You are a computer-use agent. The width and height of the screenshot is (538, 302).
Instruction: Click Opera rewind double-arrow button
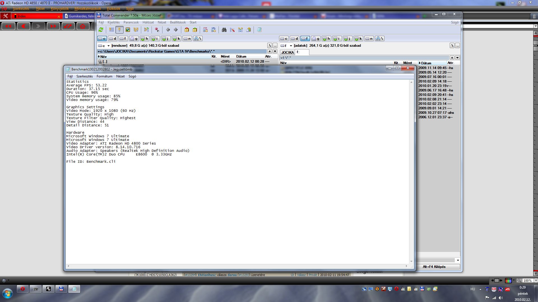[9, 26]
